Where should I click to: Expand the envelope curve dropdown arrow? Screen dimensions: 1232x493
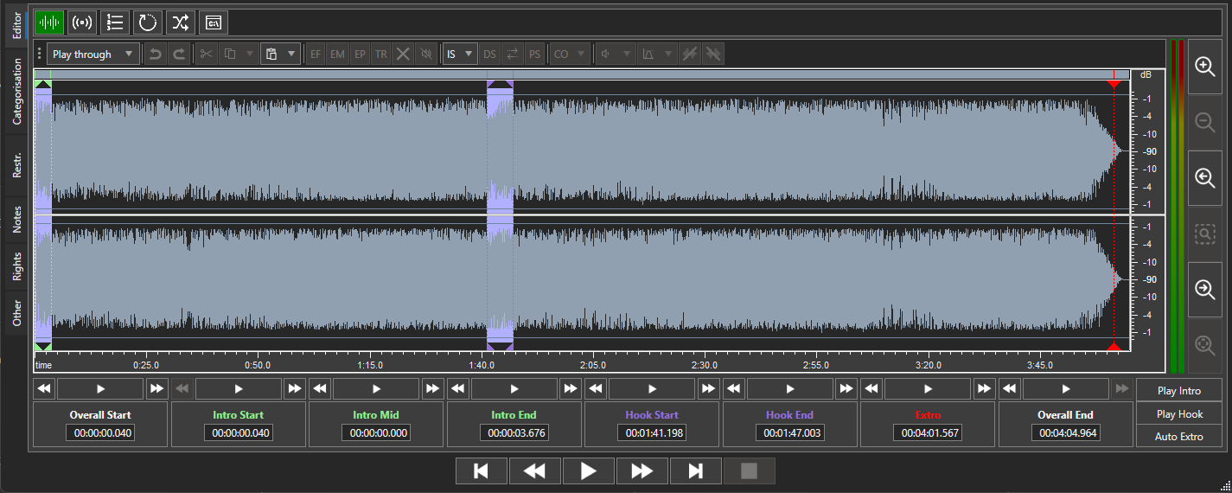(x=667, y=54)
